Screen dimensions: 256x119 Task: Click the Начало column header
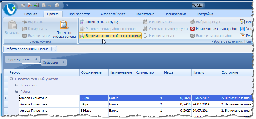click(x=206, y=72)
